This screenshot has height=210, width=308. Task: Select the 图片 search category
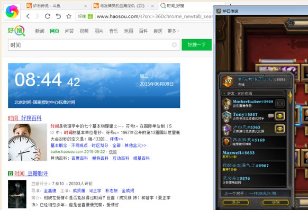coord(98,31)
